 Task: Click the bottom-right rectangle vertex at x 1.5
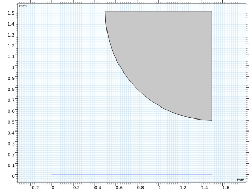tap(212, 174)
